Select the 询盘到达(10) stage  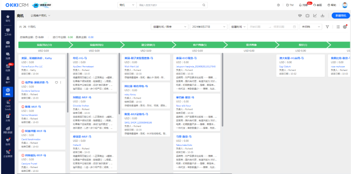coord(44,45)
